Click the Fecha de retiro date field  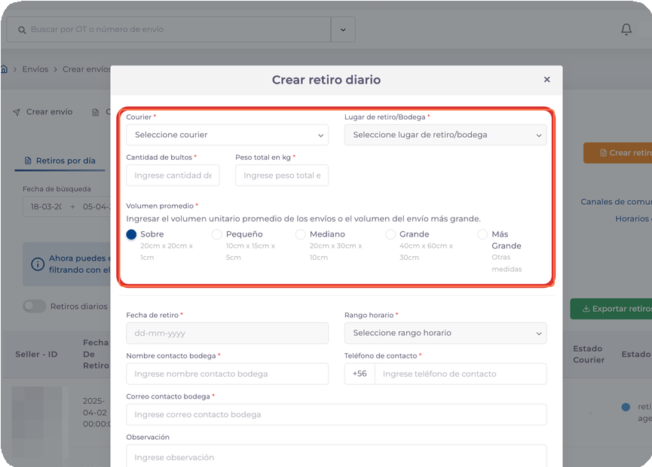pos(227,333)
